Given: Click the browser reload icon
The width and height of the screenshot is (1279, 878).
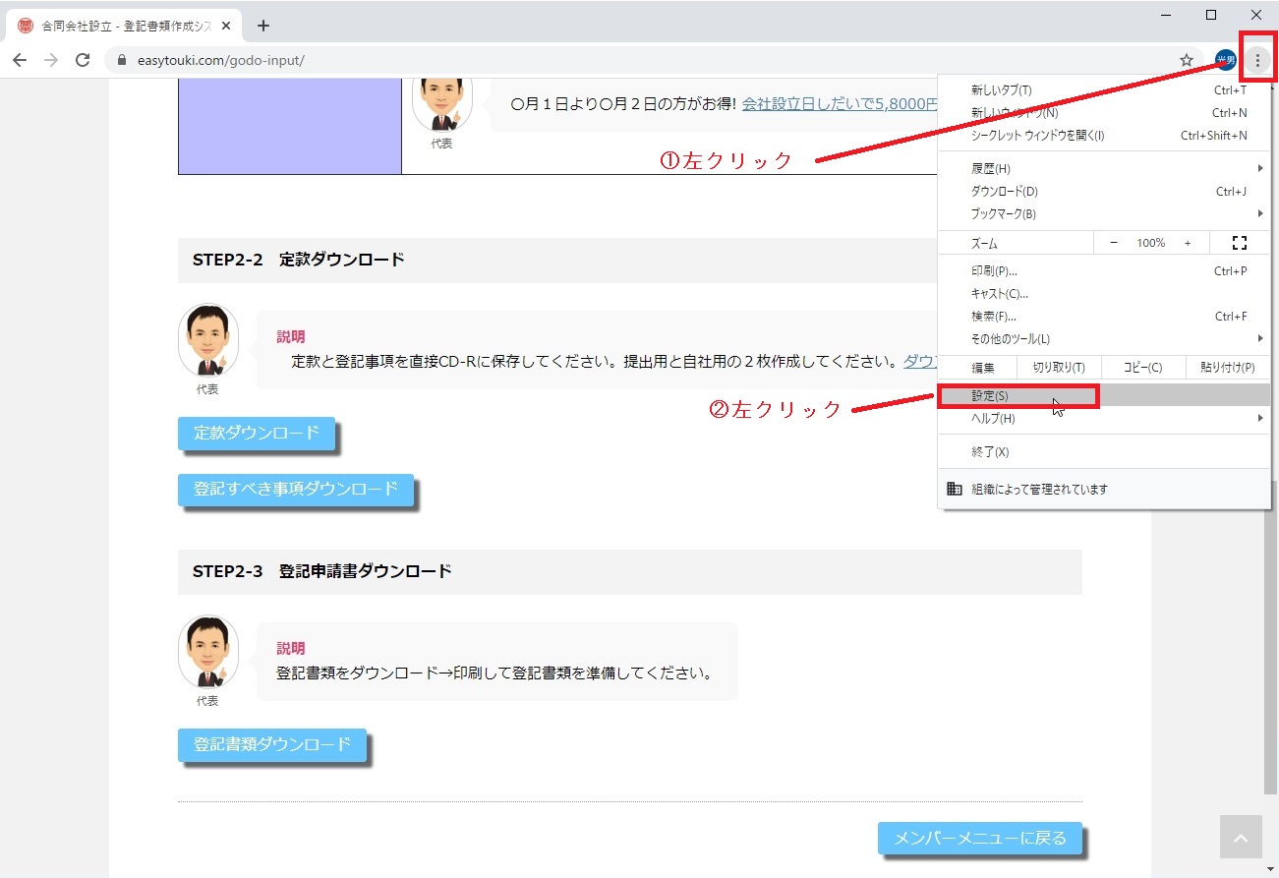Looking at the screenshot, I should point(83,60).
